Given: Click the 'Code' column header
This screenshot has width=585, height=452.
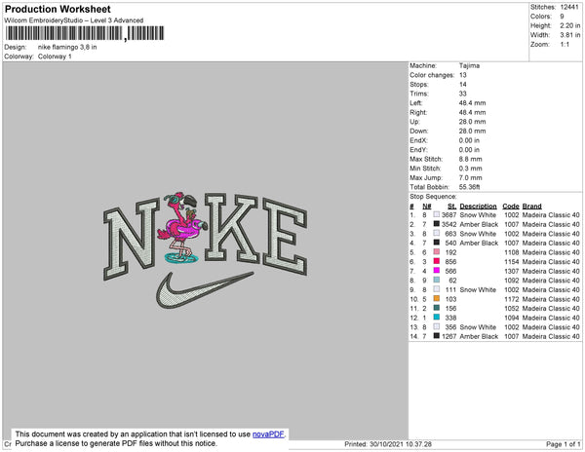Looking at the screenshot, I should coord(510,207).
